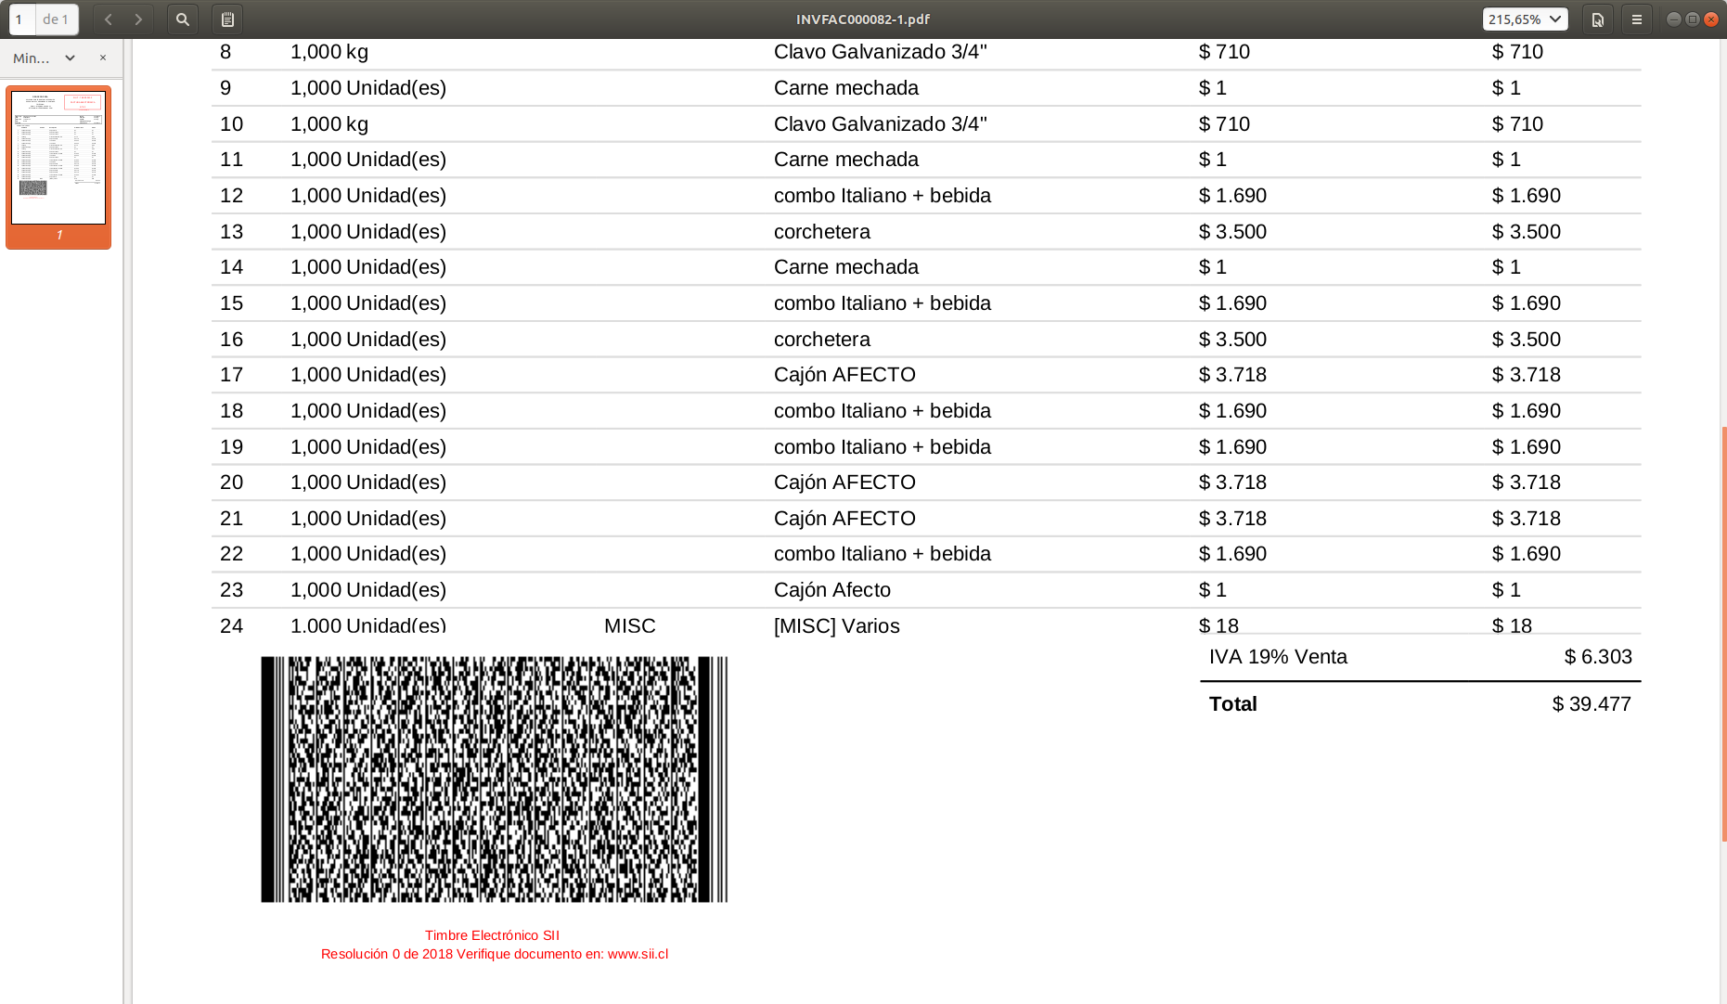Click the Timbre Electrónico SII red text
The image size is (1727, 1004).
coord(493,935)
